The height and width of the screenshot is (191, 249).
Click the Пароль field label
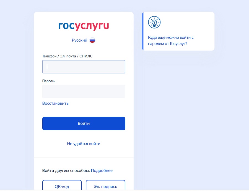pos(48,81)
